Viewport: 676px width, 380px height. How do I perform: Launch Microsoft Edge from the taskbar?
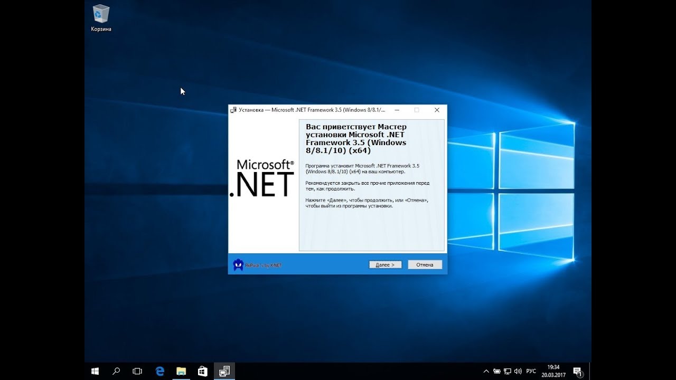(x=160, y=371)
